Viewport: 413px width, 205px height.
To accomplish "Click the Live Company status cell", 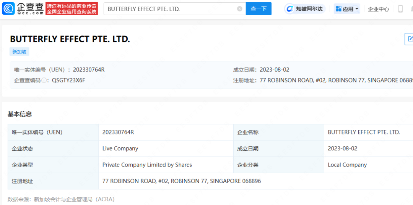I will tap(166, 149).
